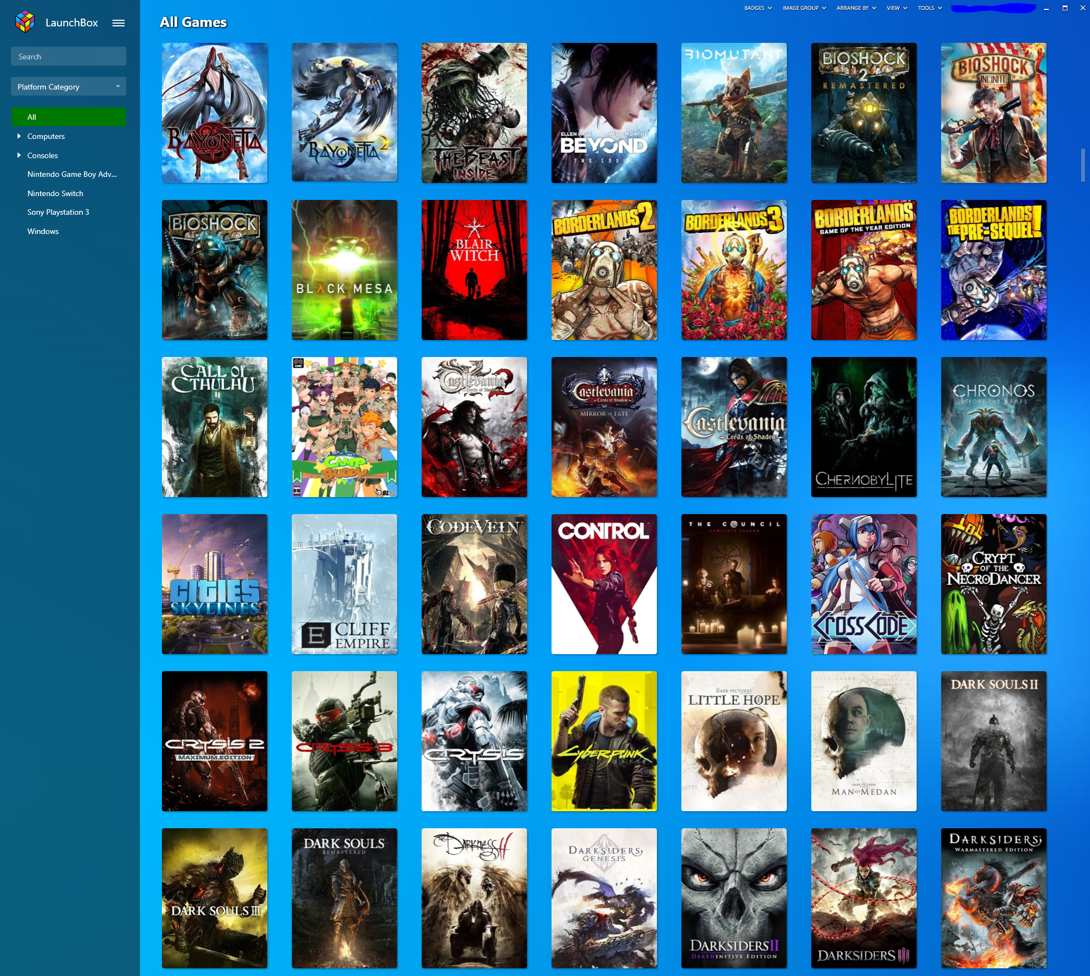Select the Cyberpunk 2077 cover
The width and height of the screenshot is (1090, 976).
pyautogui.click(x=604, y=741)
